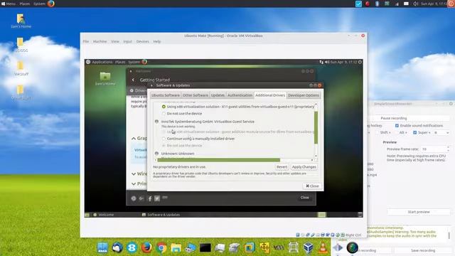455x256 pixels.
Task: Launch Firefox from the guest top panel
Action: click(x=144, y=62)
